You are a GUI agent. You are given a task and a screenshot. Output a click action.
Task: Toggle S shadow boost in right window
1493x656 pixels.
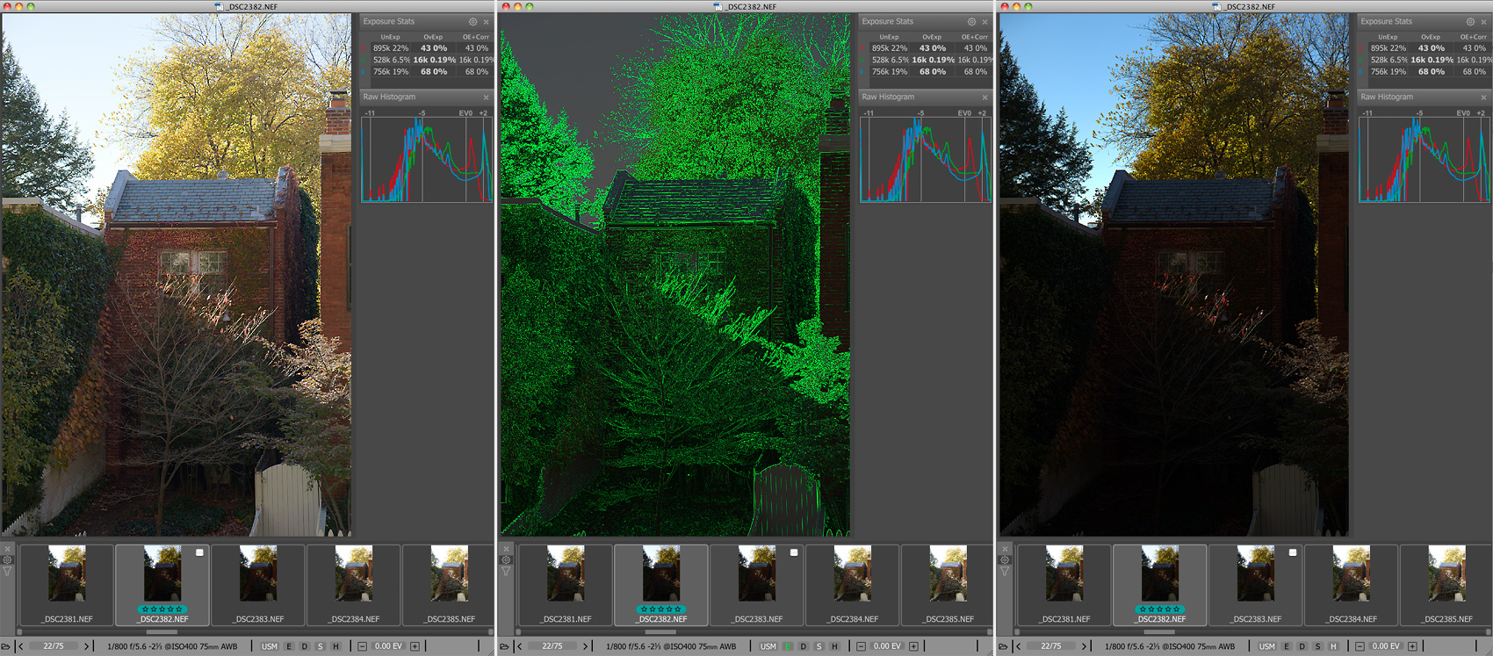(x=1317, y=646)
